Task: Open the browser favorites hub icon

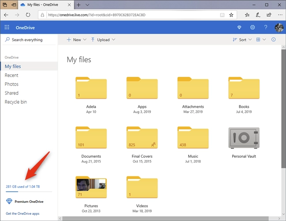Action: pos(247,15)
